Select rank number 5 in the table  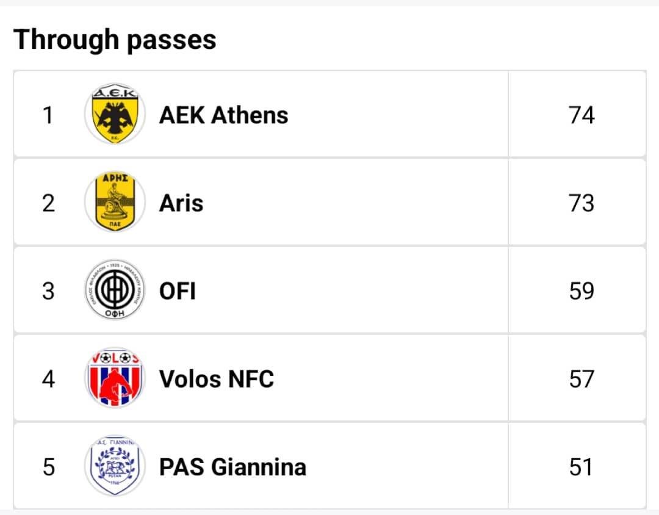(48, 467)
